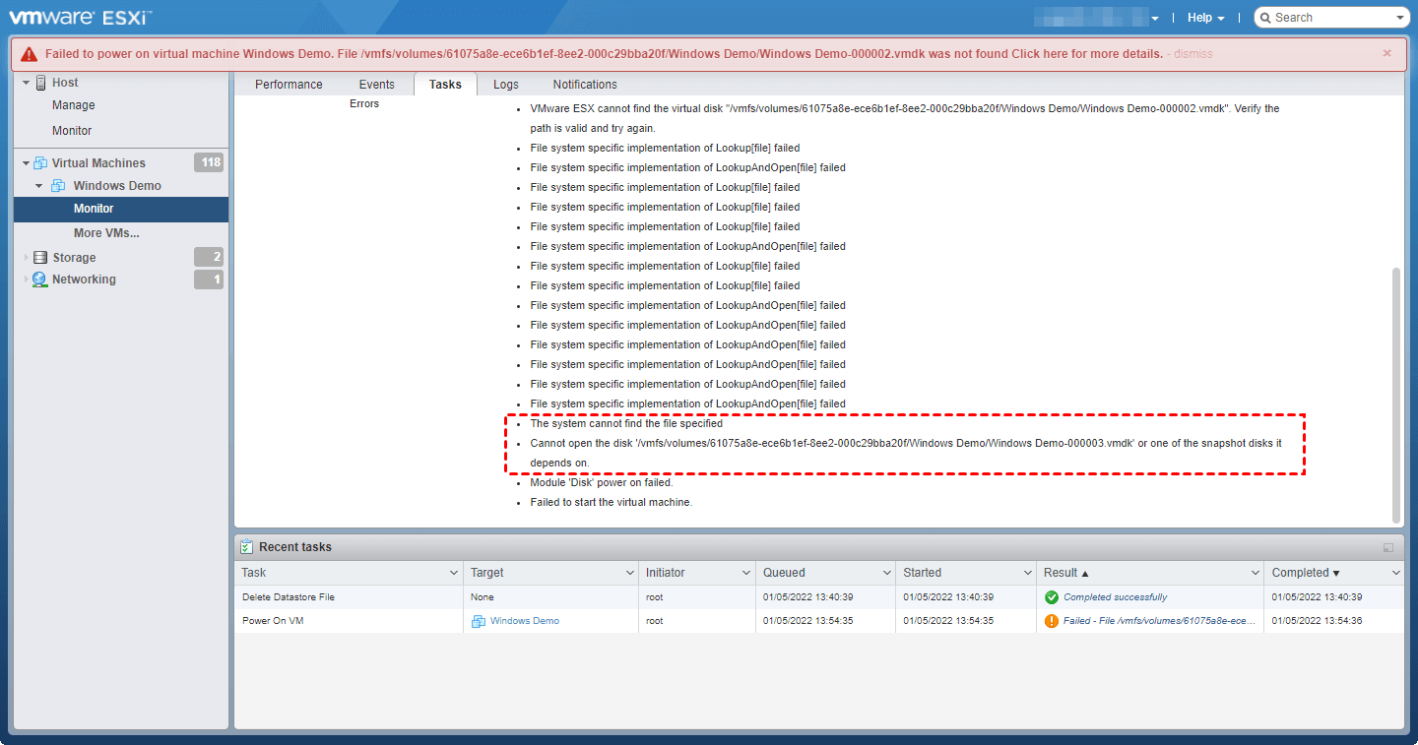Click the orange failed status icon in the Result column
This screenshot has width=1418, height=745.
tap(1052, 621)
